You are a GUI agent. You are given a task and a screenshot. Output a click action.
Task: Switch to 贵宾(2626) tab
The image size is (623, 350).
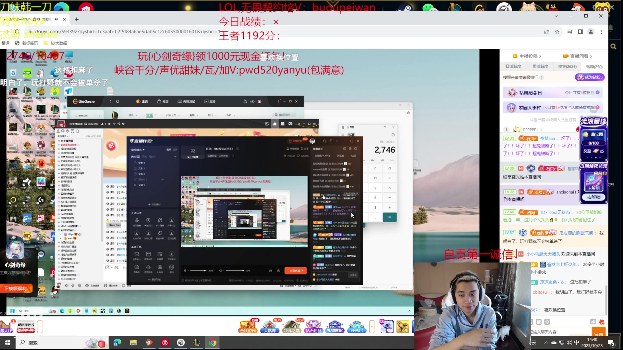pos(567,66)
